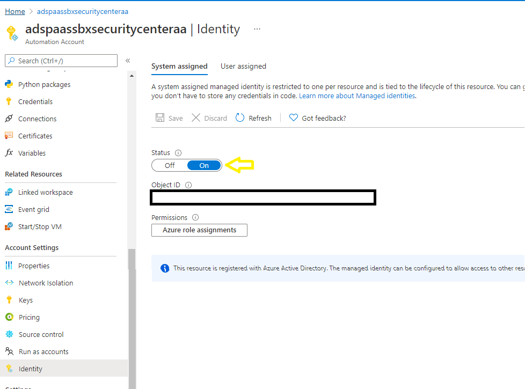
Task: Open Azure role assignments
Action: pos(199,230)
